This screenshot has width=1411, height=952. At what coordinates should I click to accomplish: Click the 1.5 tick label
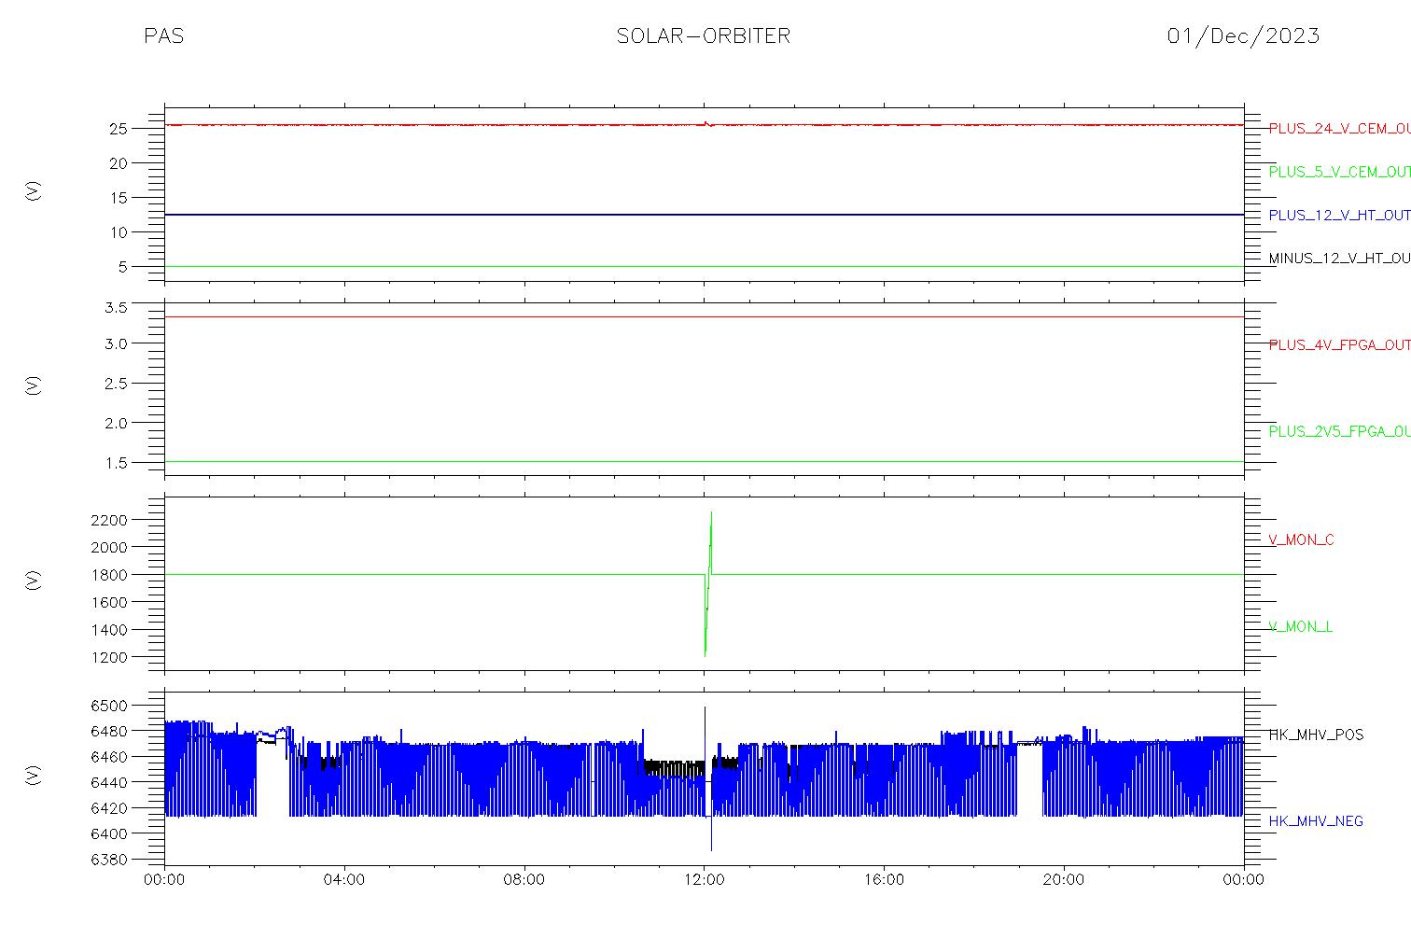(x=116, y=463)
